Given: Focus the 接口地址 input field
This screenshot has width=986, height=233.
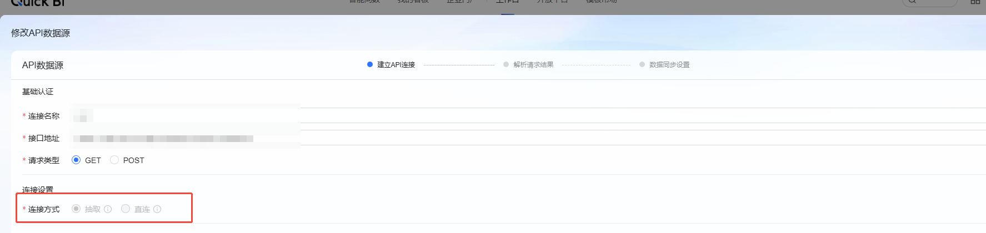Looking at the screenshot, I should [186, 138].
